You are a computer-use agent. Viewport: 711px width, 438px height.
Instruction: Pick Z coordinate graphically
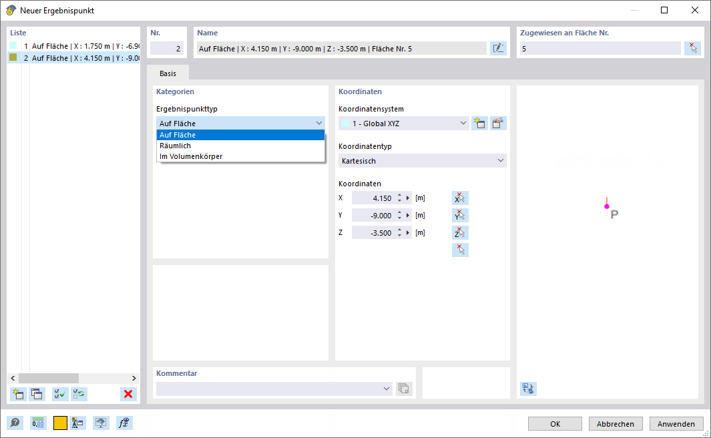[x=460, y=232]
